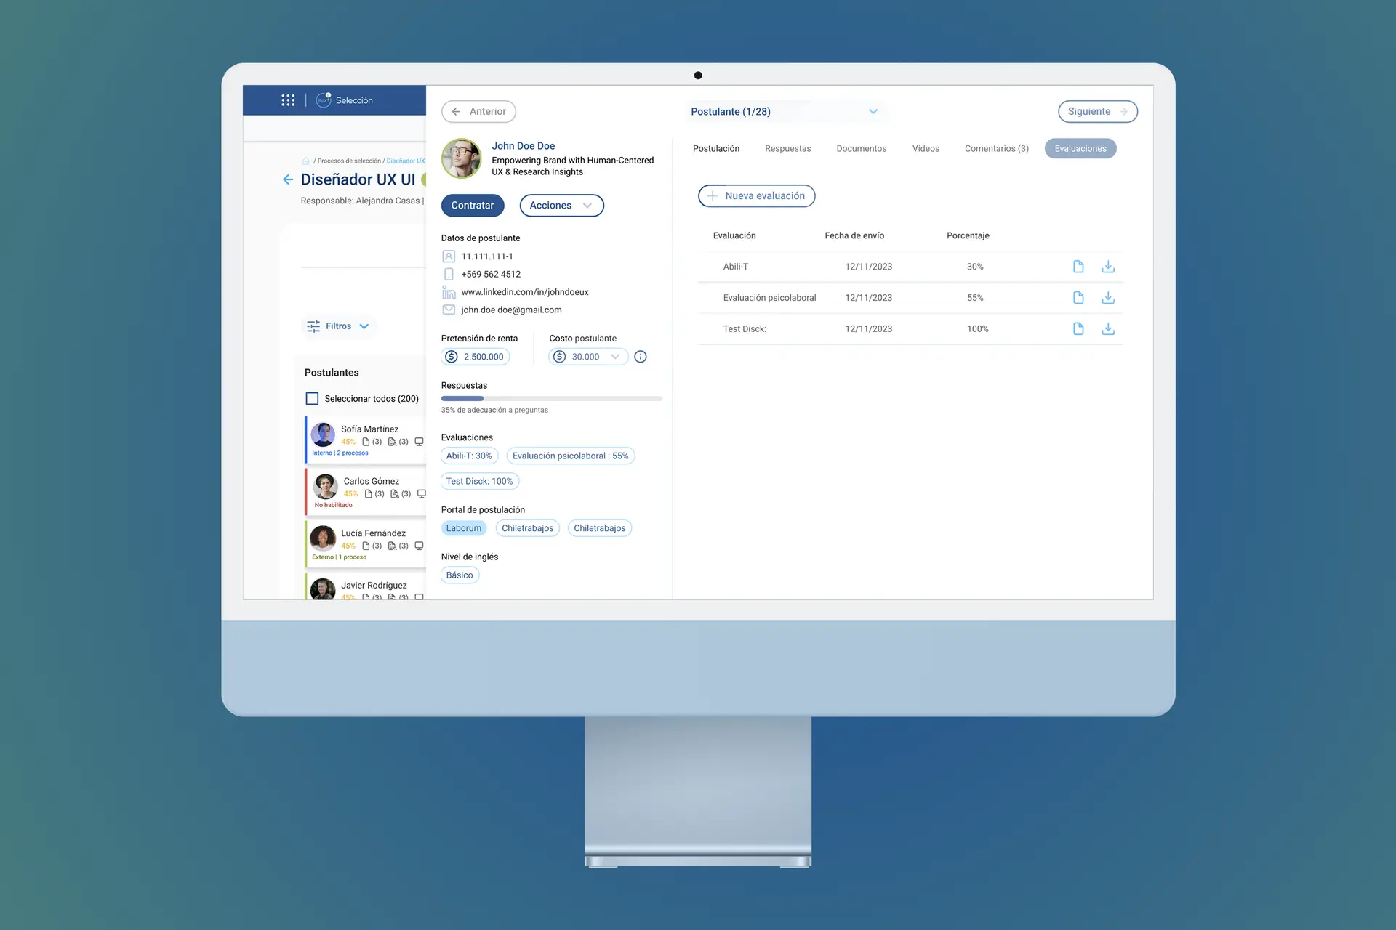Image resolution: width=1396 pixels, height=930 pixels.
Task: Open the Evaluación psicolaboral document icon
Action: 1078,298
